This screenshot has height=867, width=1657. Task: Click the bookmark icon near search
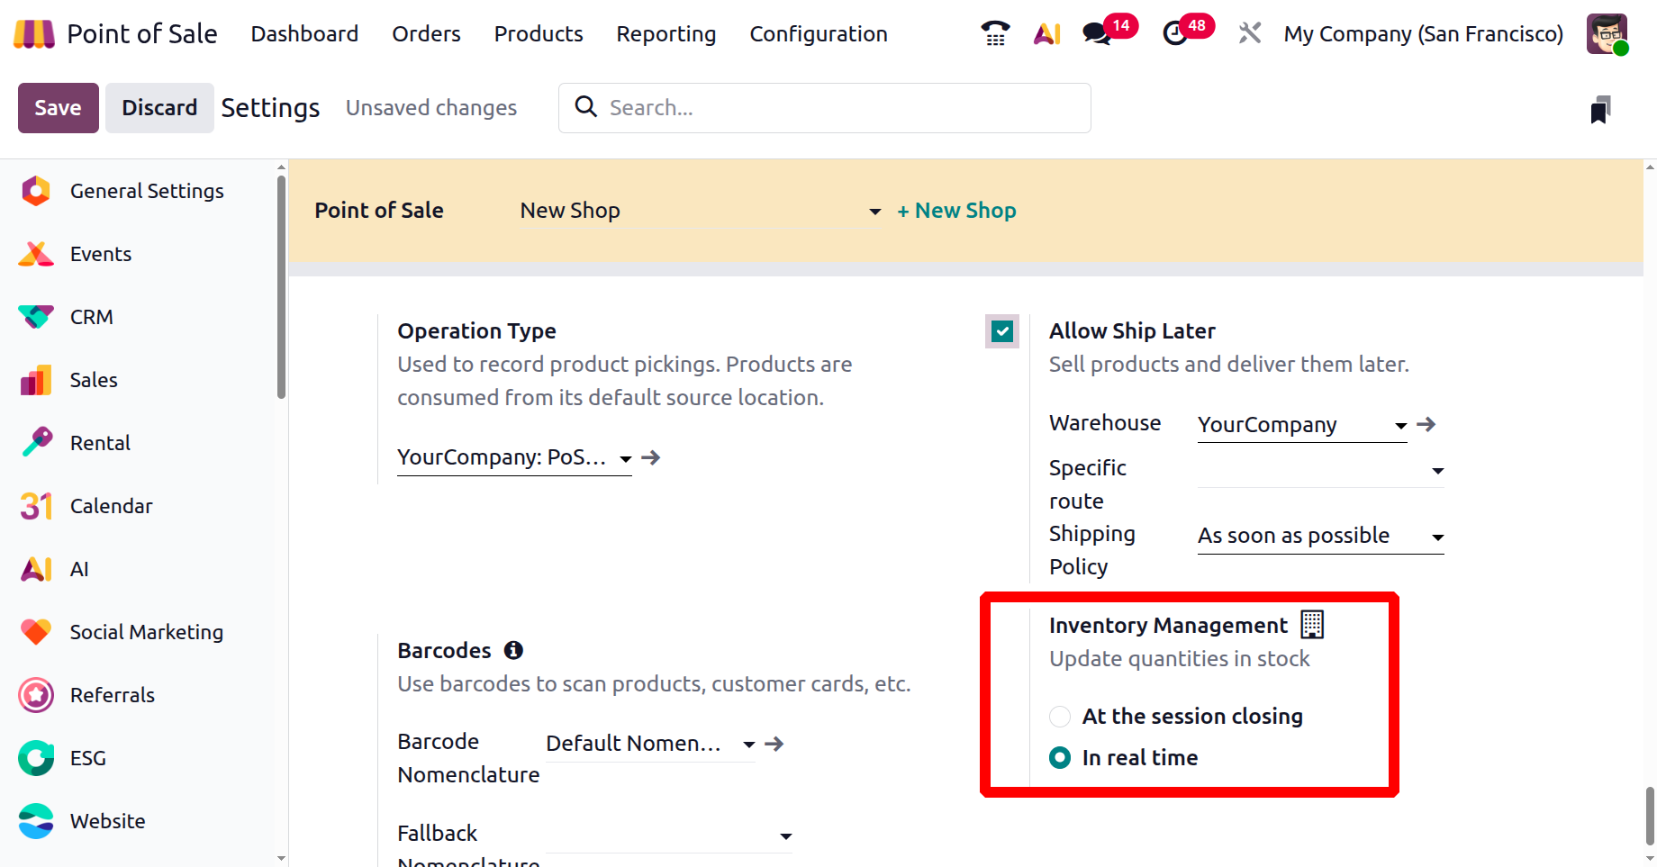click(x=1599, y=110)
